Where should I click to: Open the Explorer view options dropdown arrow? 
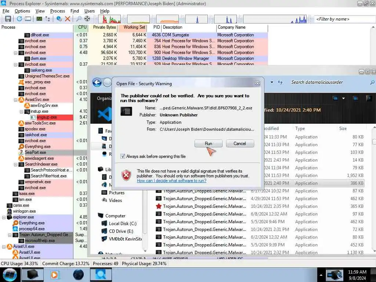[343, 98]
